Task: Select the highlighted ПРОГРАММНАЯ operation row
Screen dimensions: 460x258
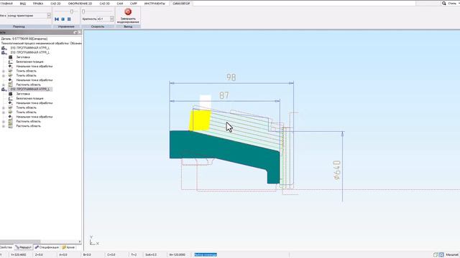Action: pyautogui.click(x=30, y=89)
